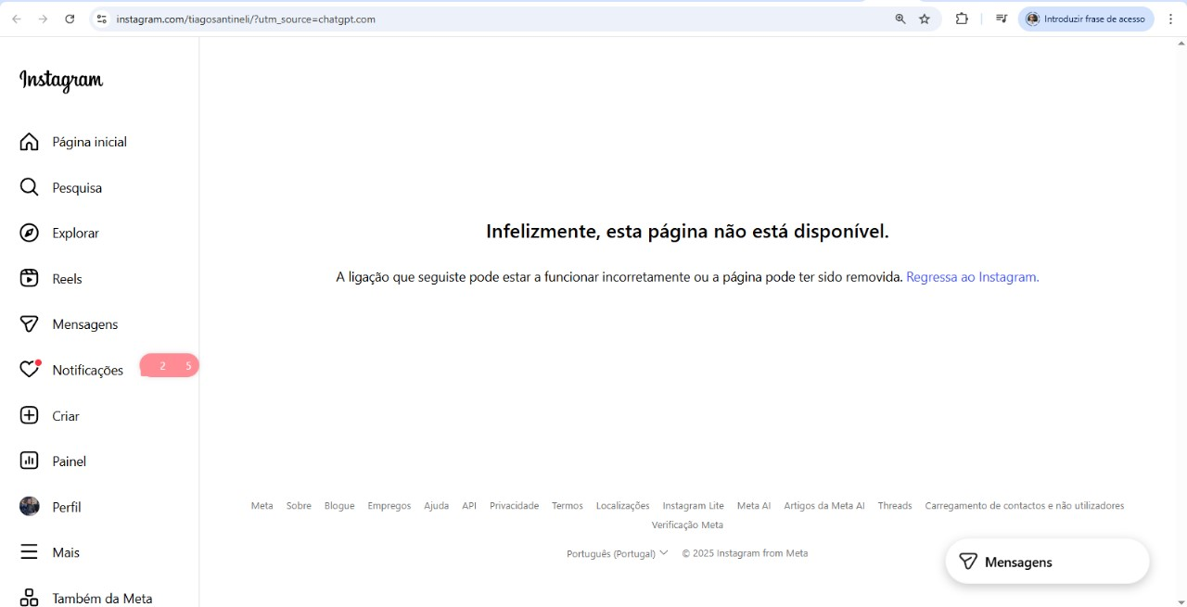Open Privacidade footer link
The width and height of the screenshot is (1187, 607).
514,506
